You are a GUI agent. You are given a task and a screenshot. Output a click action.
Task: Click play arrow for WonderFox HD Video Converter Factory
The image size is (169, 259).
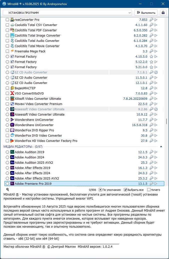(156, 141)
